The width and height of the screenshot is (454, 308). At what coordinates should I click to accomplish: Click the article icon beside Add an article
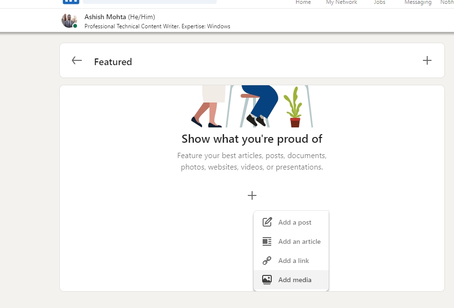(x=266, y=241)
